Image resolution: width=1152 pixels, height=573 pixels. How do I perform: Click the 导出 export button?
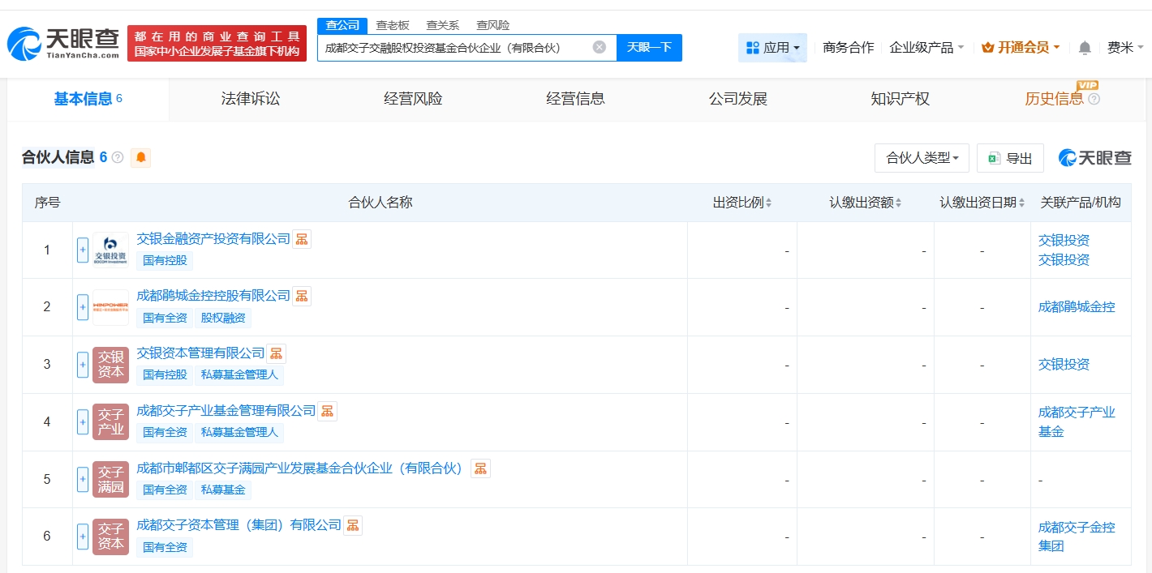1010,158
